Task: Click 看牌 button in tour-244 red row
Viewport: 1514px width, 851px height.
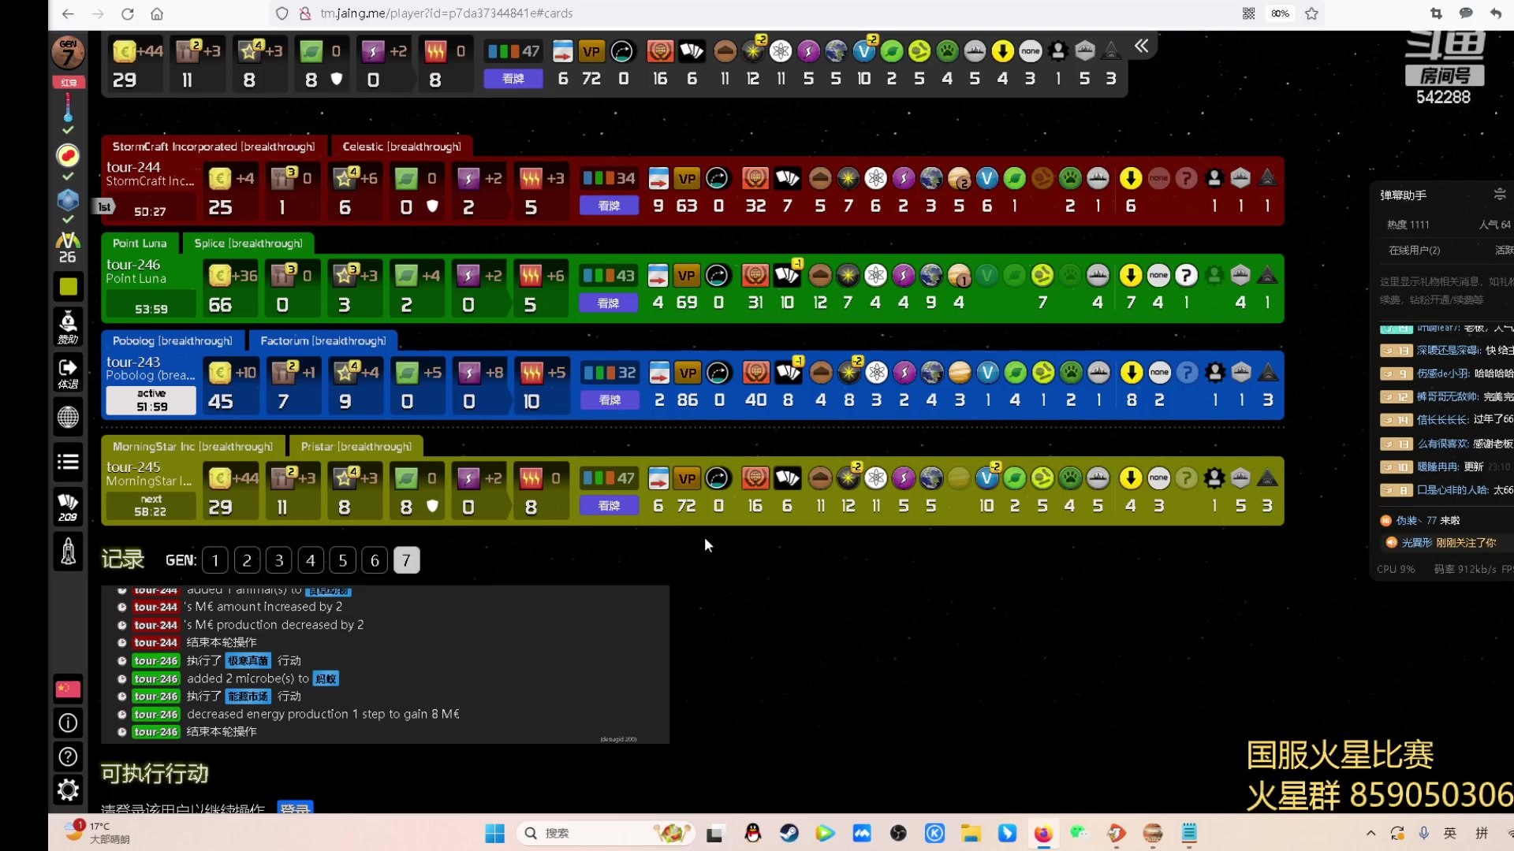Action: (608, 206)
